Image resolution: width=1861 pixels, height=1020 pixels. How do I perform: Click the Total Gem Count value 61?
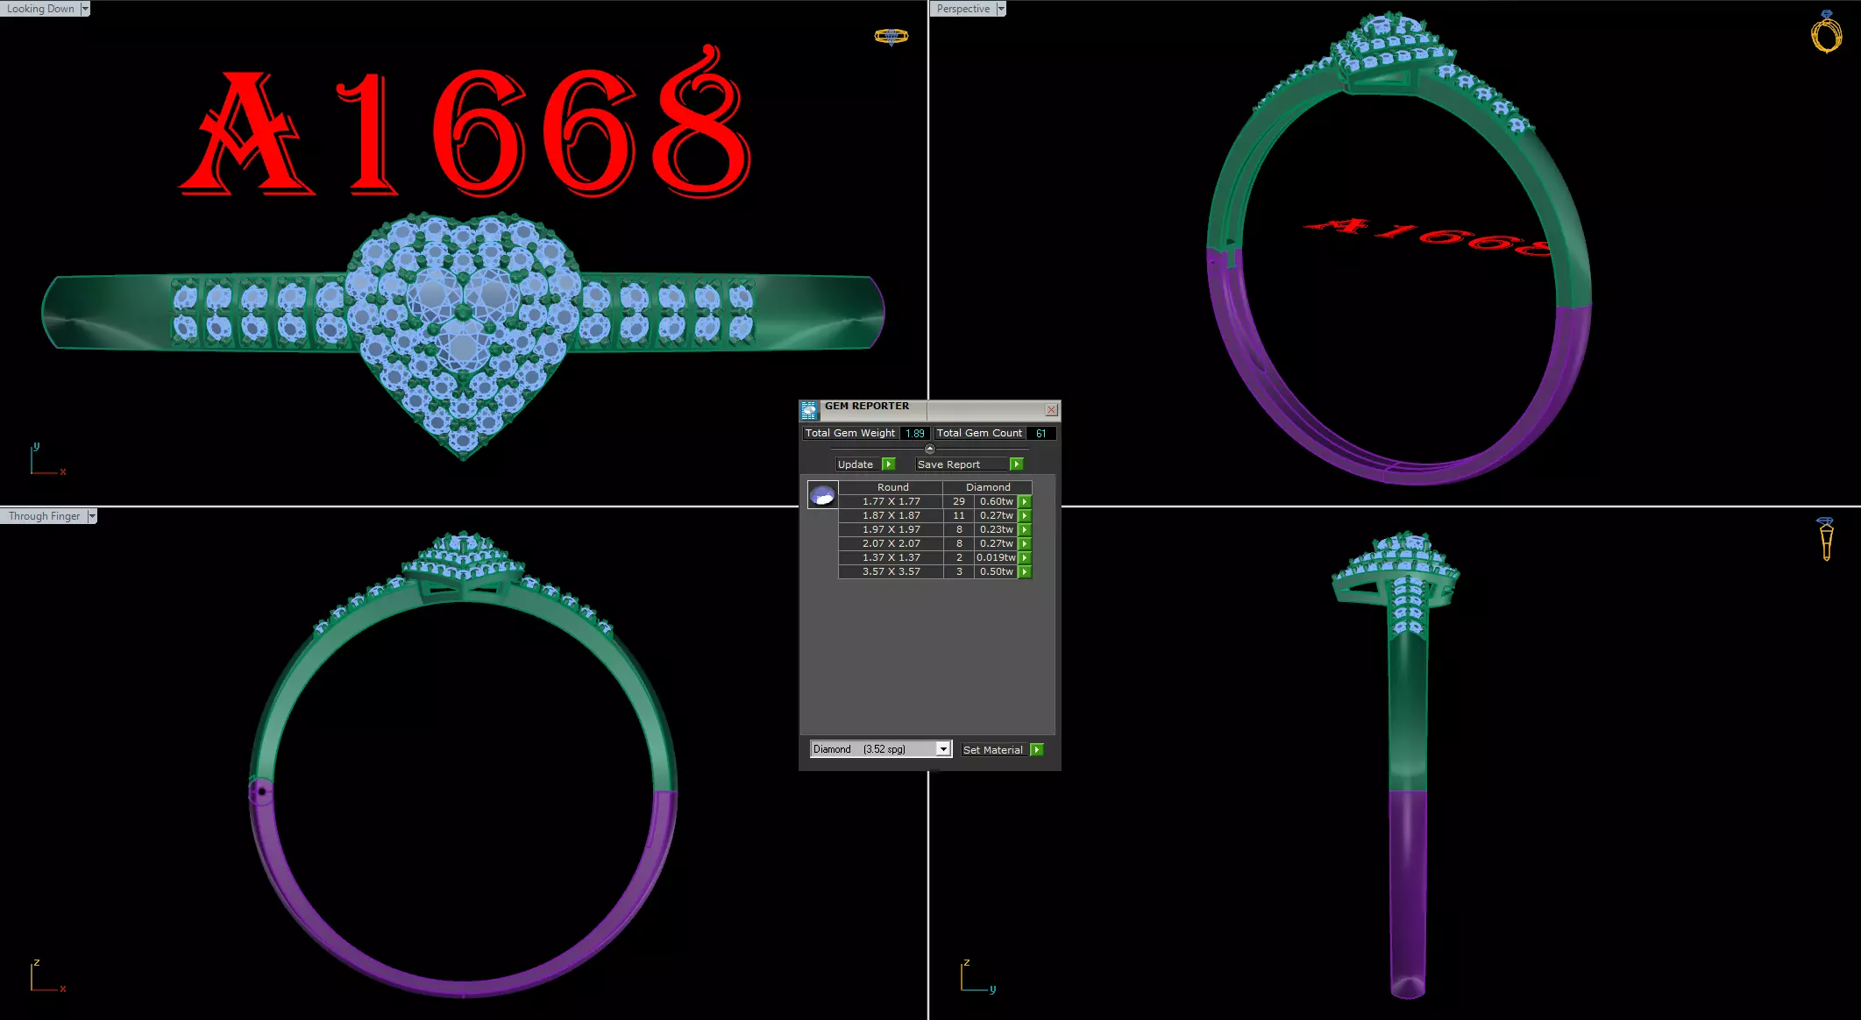pyautogui.click(x=1041, y=433)
